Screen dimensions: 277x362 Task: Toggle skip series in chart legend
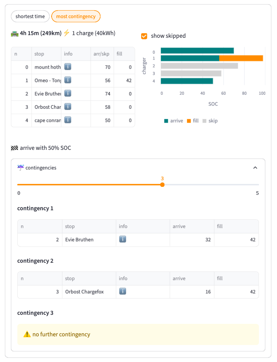210,121
